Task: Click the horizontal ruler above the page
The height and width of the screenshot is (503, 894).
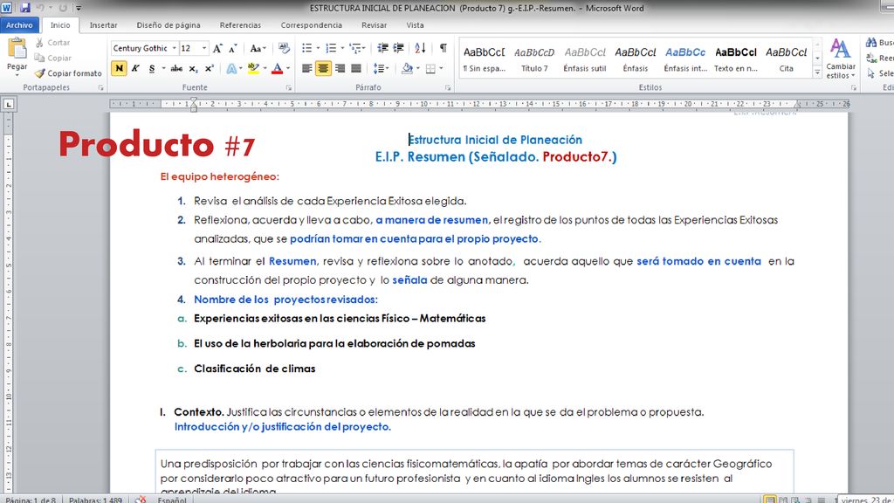Action: coord(479,104)
